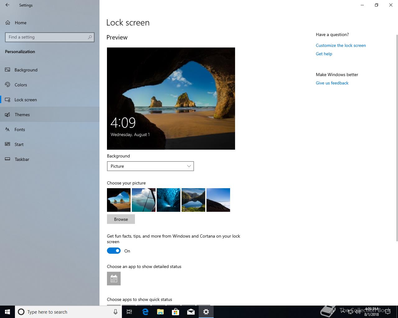Click the Cortana circle icon
The height and width of the screenshot is (318, 398).
point(21,312)
